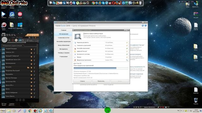The height and width of the screenshot is (113, 202).
Task: Show info for the Андрей Бандера station
Action: 34,49
